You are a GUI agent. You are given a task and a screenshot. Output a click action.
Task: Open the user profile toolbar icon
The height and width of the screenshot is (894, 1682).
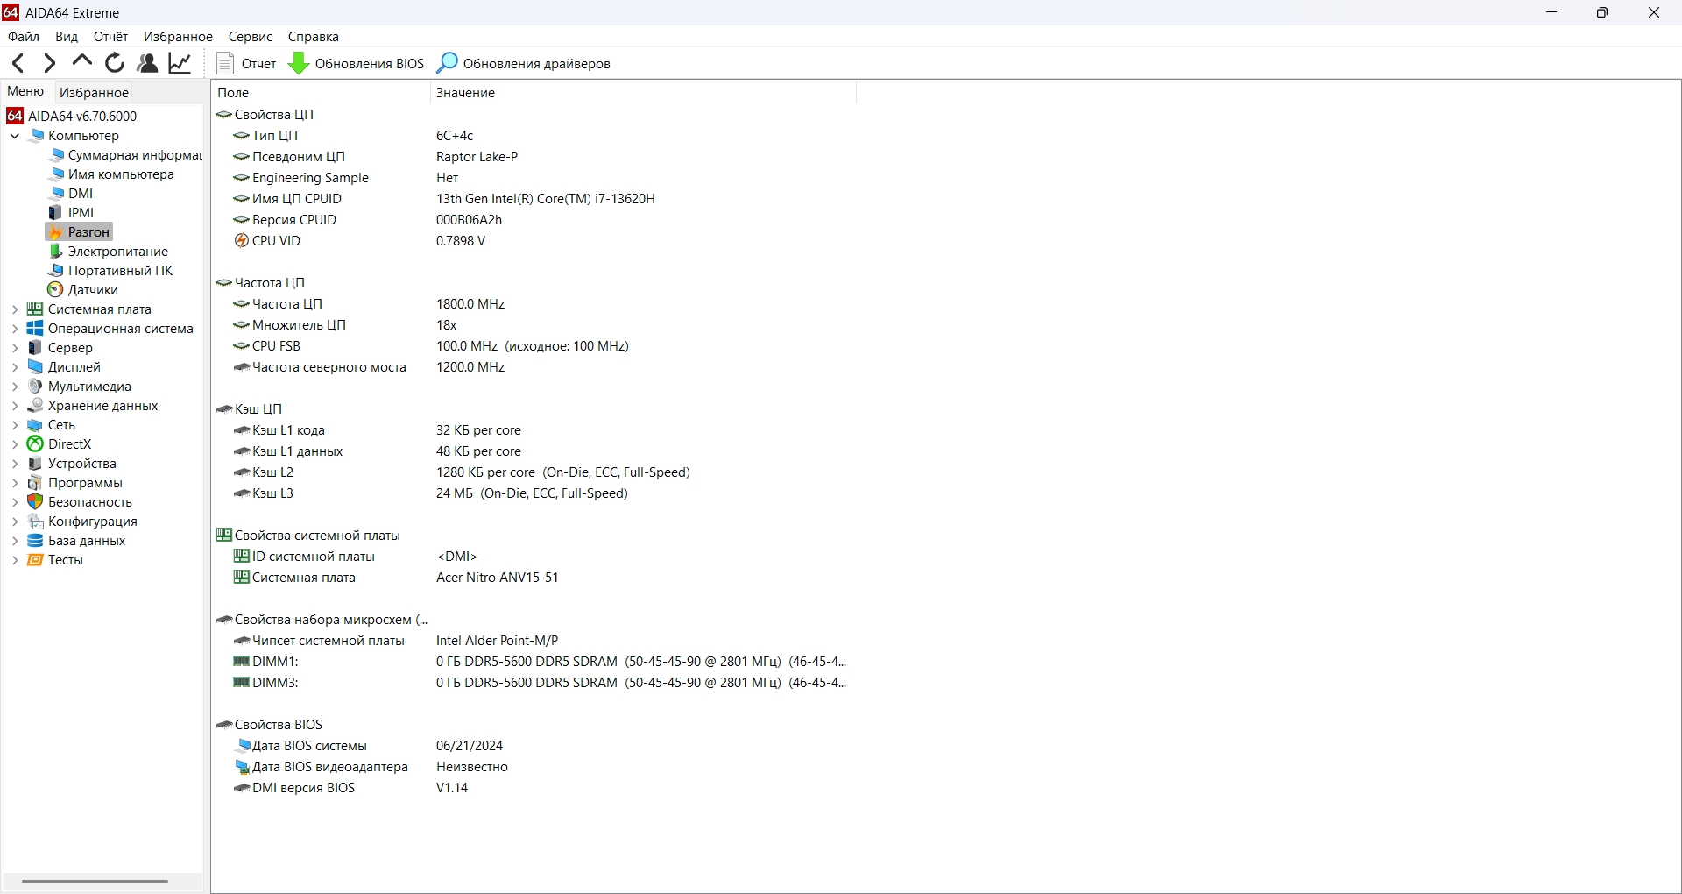(x=147, y=63)
